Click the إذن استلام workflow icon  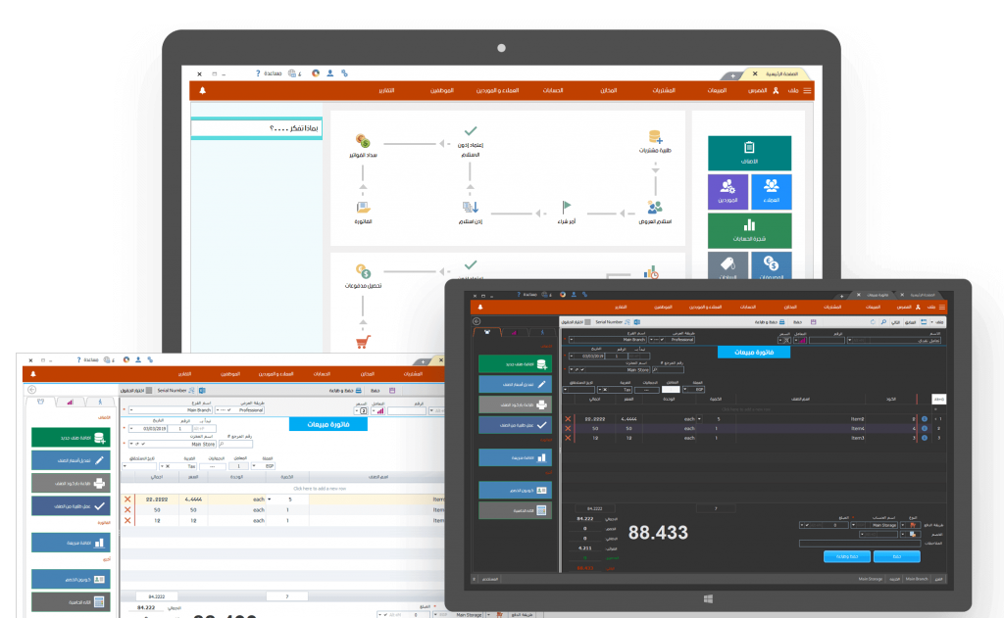click(x=470, y=208)
